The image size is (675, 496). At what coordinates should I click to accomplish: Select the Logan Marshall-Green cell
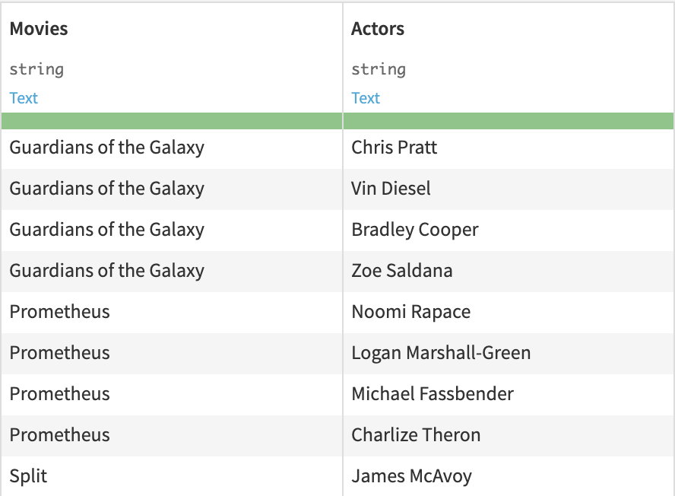[x=441, y=353]
